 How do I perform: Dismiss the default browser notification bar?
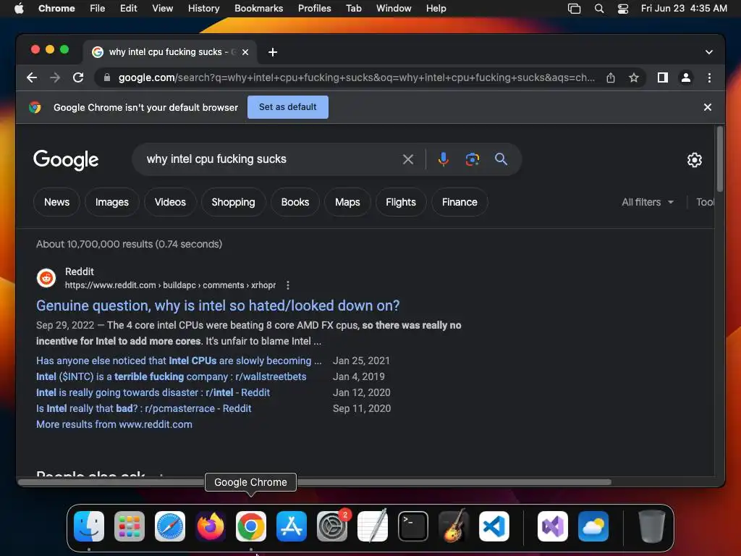click(708, 107)
